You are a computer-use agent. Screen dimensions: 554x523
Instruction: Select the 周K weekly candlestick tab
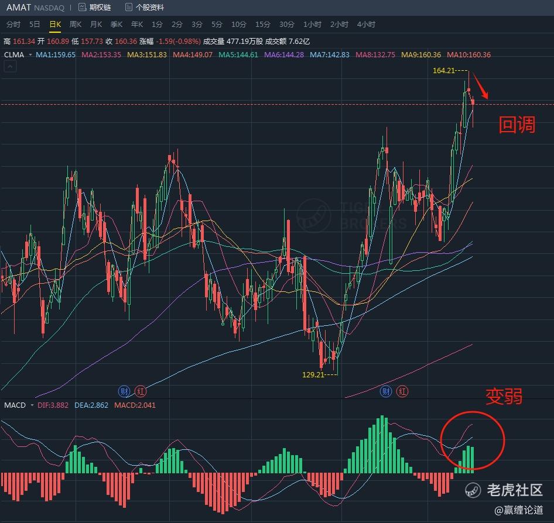[x=76, y=25]
